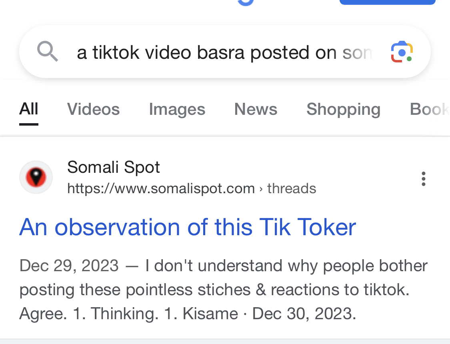The width and height of the screenshot is (450, 344).
Task: Select the All results tab
Action: (29, 109)
